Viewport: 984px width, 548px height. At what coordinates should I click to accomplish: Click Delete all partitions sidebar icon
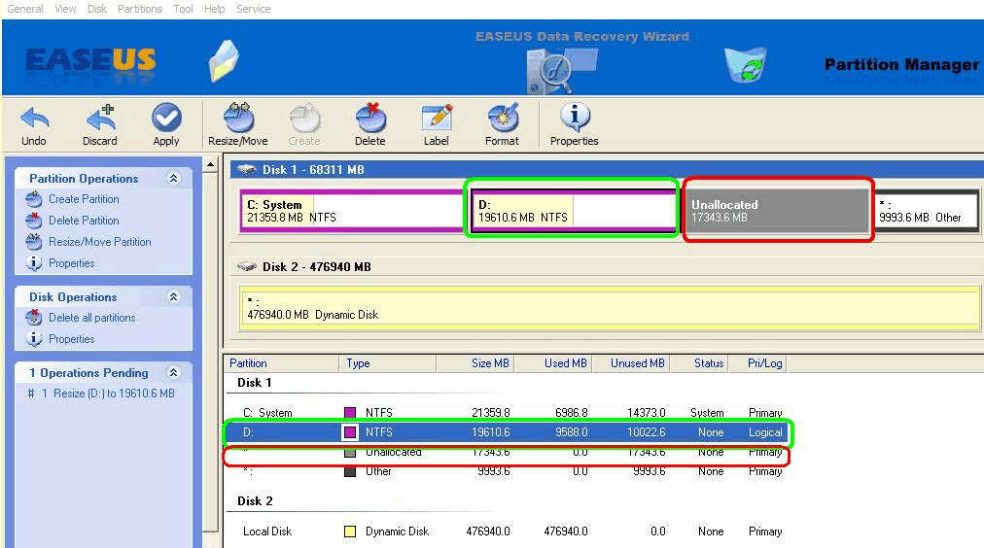point(34,318)
